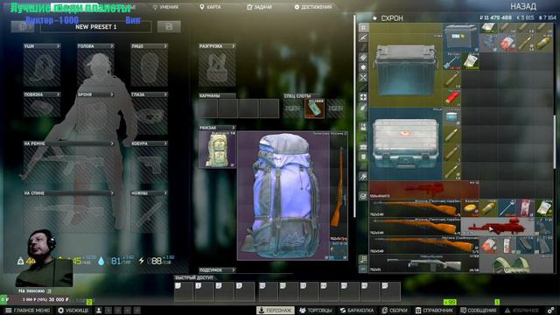Select the red AK-style rifle under cursor
The height and width of the screenshot is (315, 560).
(498, 227)
